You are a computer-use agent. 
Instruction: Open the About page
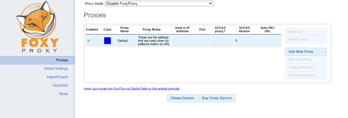63,94
